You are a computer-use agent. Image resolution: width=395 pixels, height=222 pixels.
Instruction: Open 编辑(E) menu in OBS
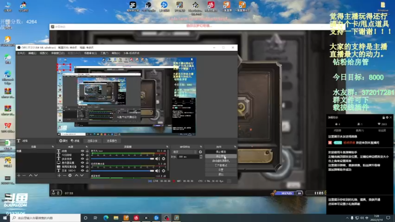[x=32, y=53]
